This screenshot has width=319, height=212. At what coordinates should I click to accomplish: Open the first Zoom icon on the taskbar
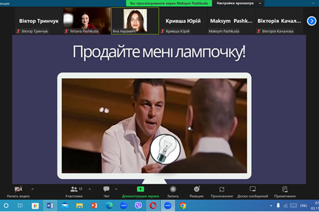123,206
